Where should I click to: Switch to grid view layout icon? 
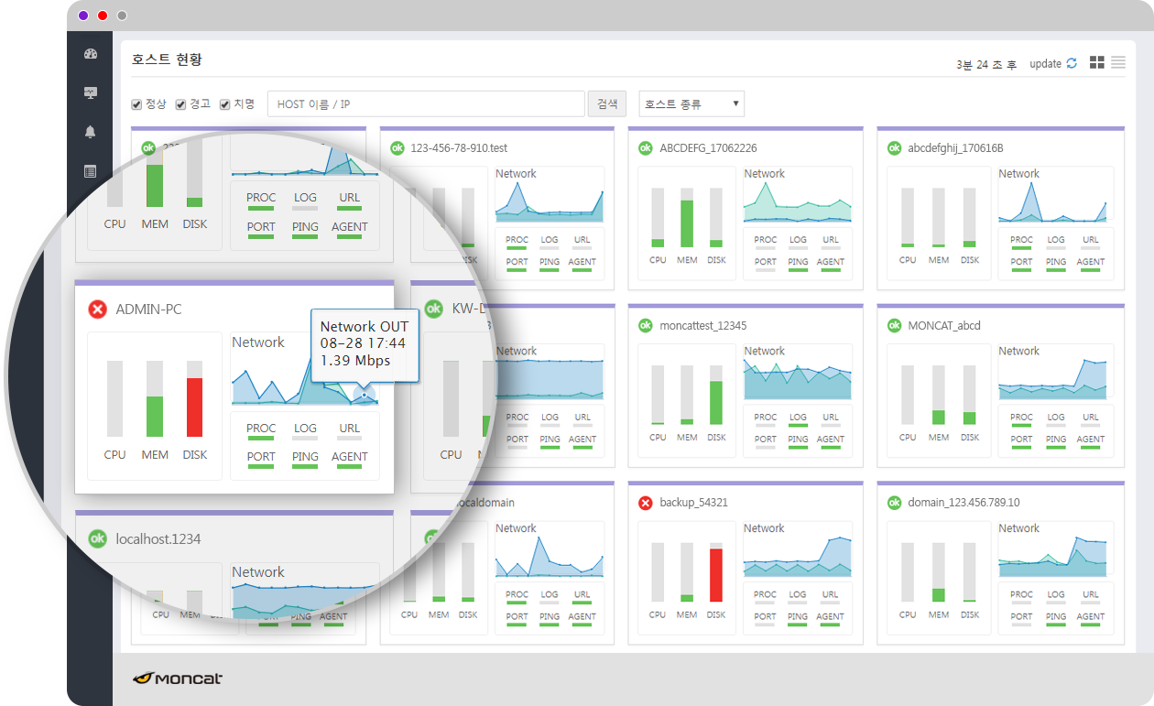[1097, 62]
